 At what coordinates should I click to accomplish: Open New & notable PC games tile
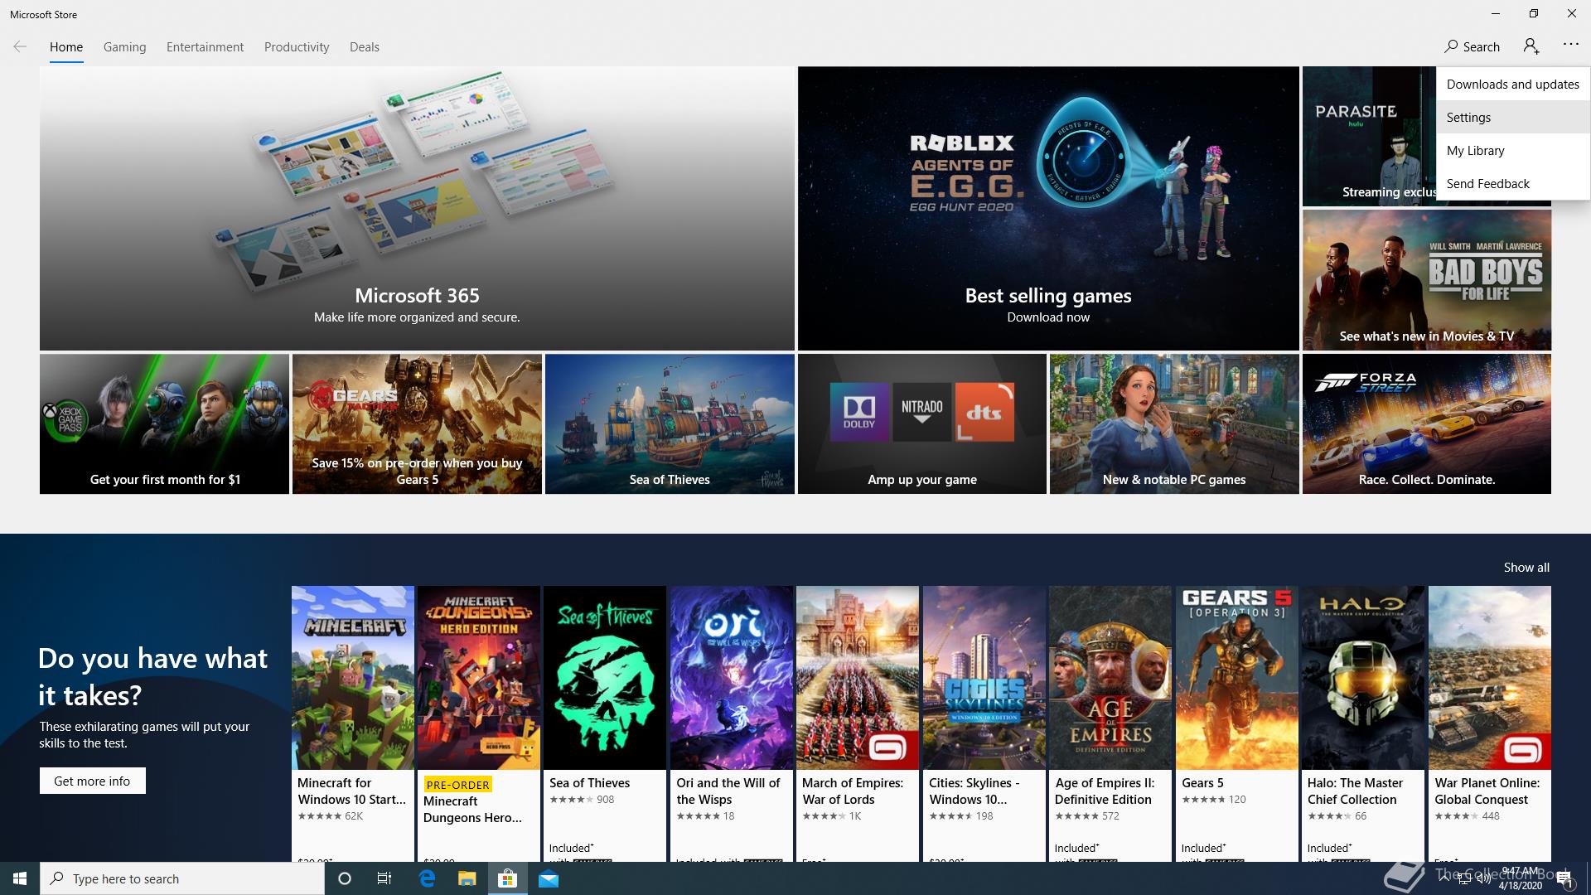click(x=1174, y=424)
